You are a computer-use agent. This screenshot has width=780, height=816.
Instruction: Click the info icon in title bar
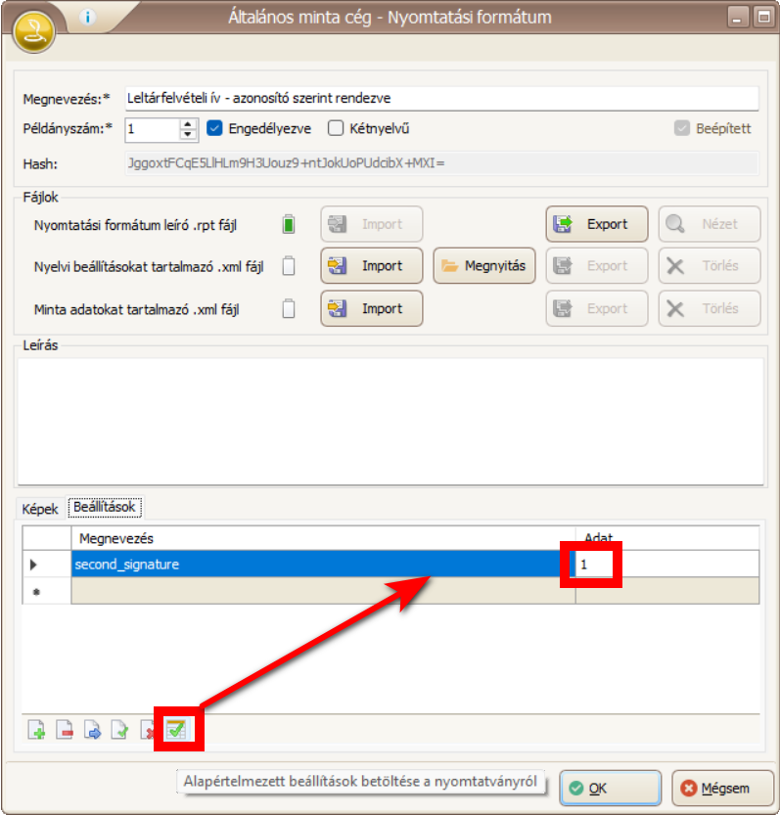point(88,18)
